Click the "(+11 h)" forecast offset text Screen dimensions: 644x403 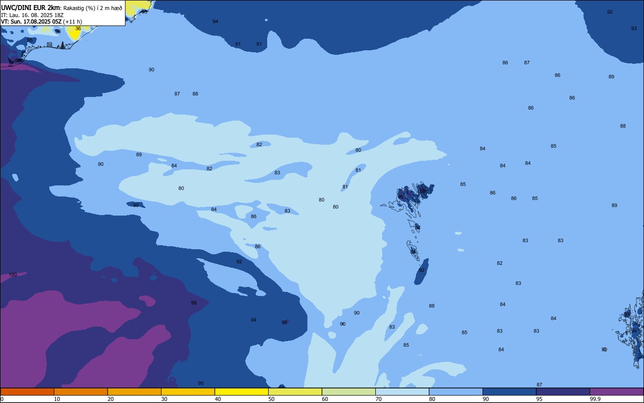click(72, 22)
